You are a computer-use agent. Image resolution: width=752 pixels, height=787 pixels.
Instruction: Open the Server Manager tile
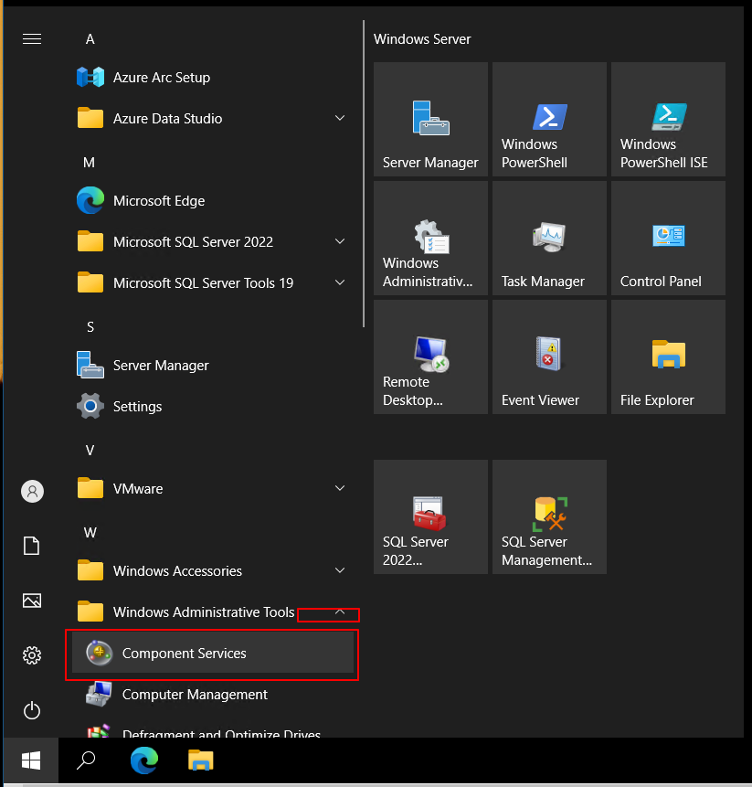point(430,119)
